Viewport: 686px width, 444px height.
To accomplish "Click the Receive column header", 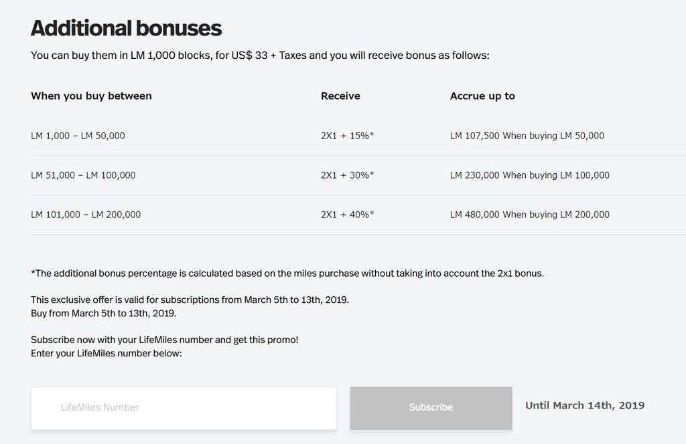I will [340, 96].
